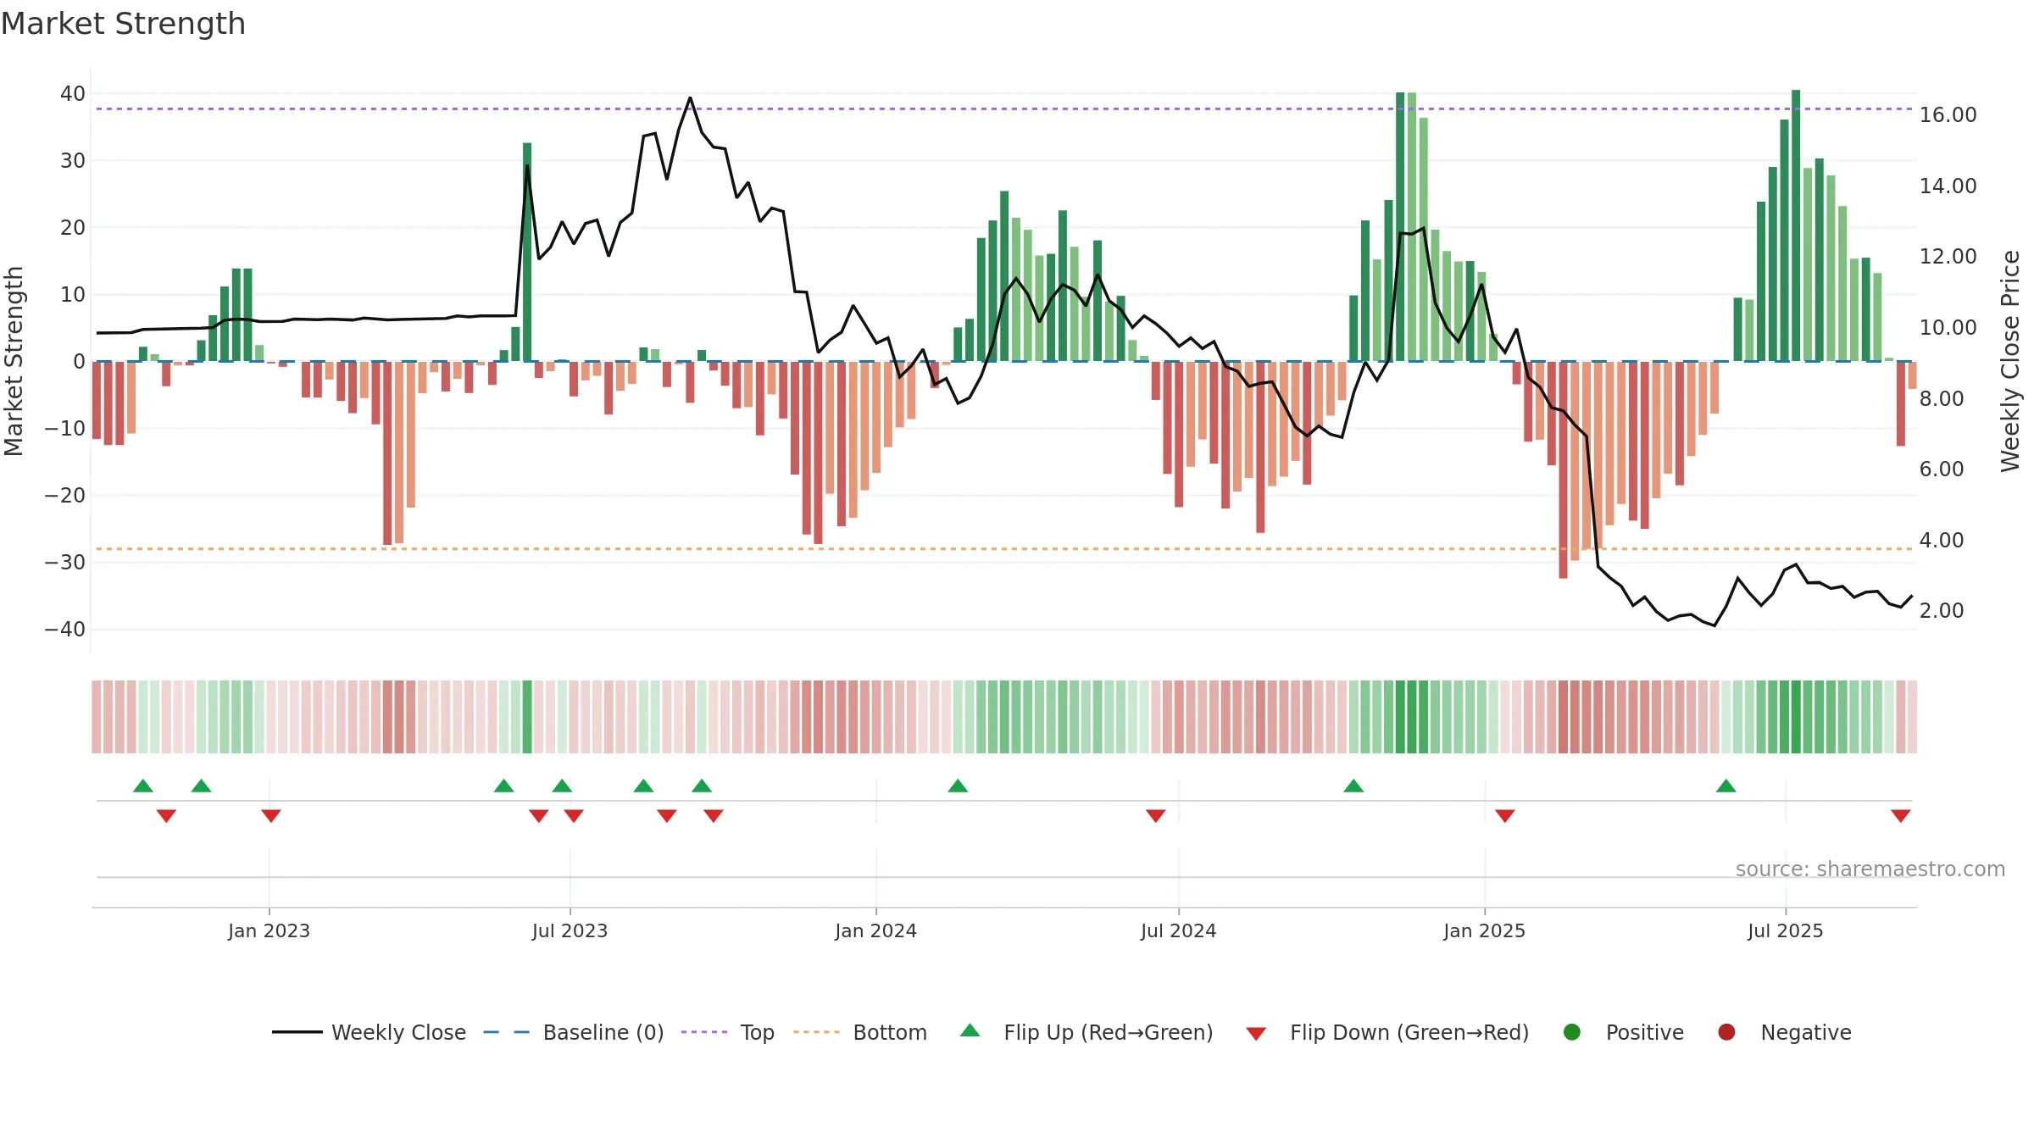Click the "Jan 2025" x-axis label

coord(1485,930)
